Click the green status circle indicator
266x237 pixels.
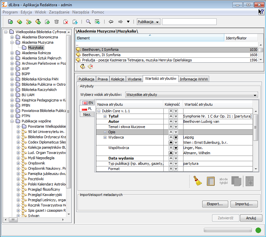coord(258,230)
